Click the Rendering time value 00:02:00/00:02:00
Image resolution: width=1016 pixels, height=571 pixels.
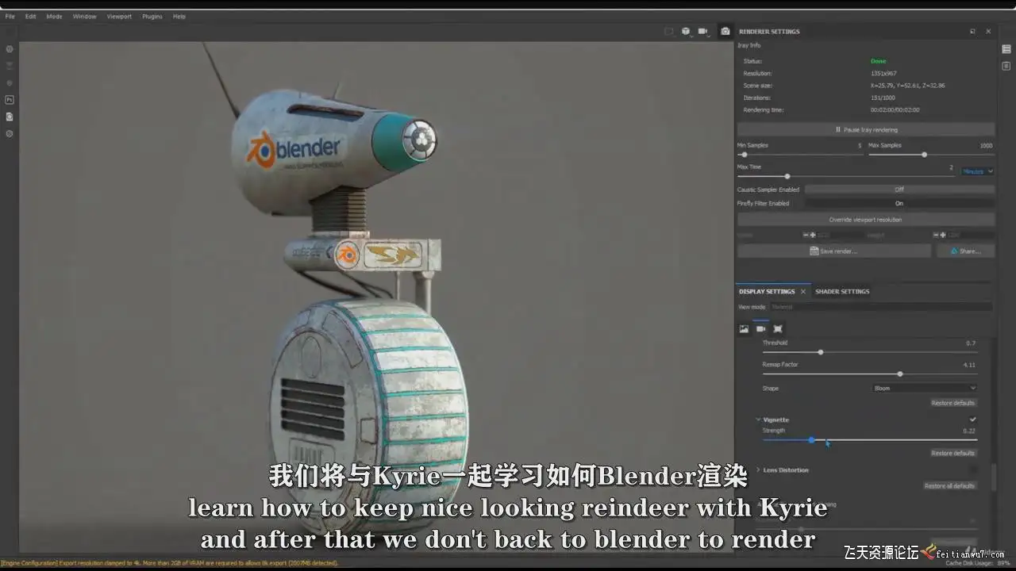pyautogui.click(x=895, y=110)
